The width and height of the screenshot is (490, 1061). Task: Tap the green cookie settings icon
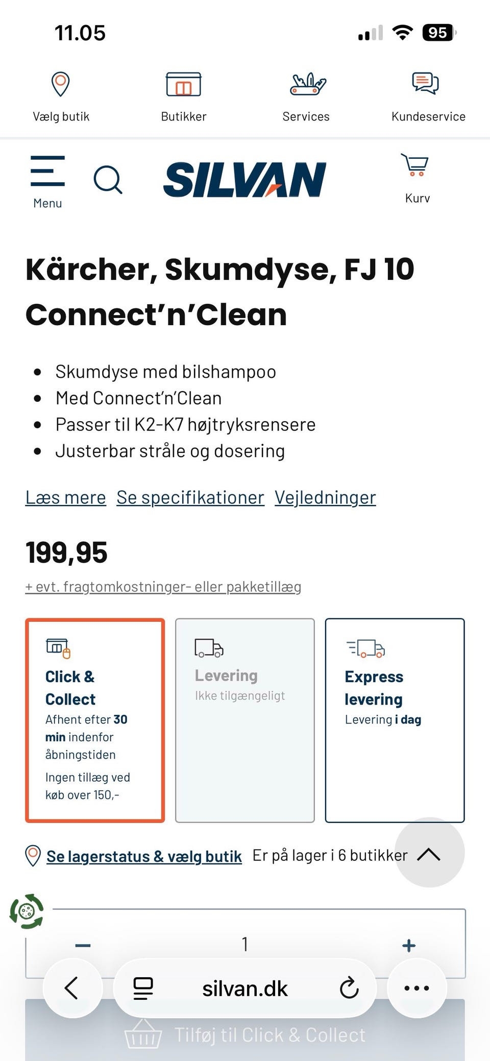(27, 911)
